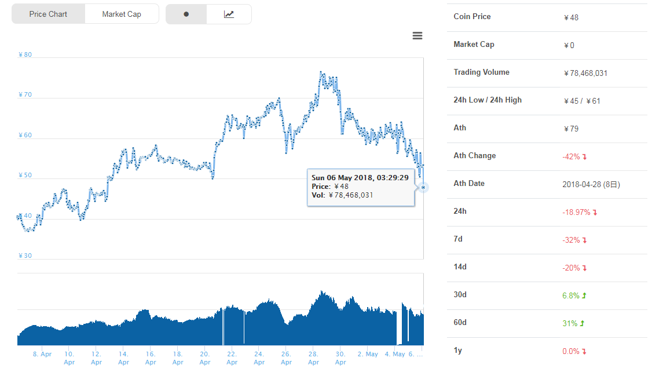This screenshot has width=652, height=376.
Task: Switch to dot marker chart style
Action: point(186,14)
